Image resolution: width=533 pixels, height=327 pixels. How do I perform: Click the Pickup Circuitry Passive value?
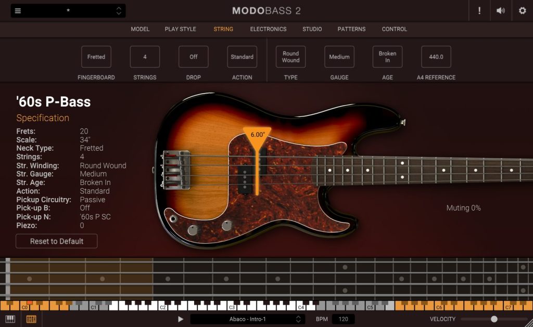[93, 200]
